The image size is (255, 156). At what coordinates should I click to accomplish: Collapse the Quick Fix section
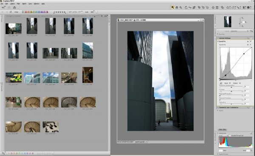point(218,42)
